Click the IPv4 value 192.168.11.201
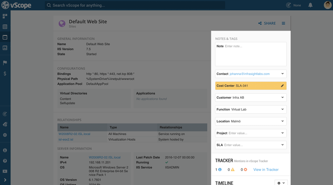The image size is (333, 185). tap(100, 162)
